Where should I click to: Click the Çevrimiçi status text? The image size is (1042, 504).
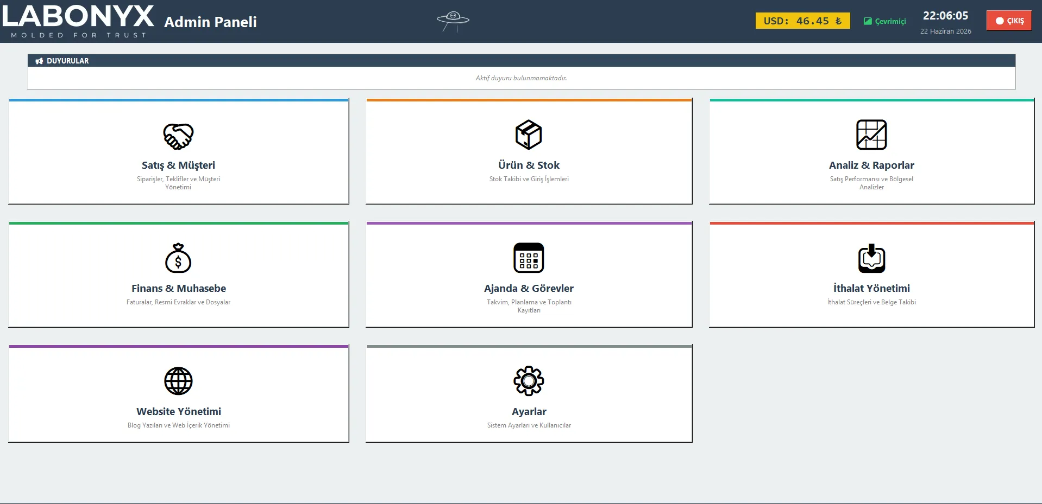coord(890,22)
